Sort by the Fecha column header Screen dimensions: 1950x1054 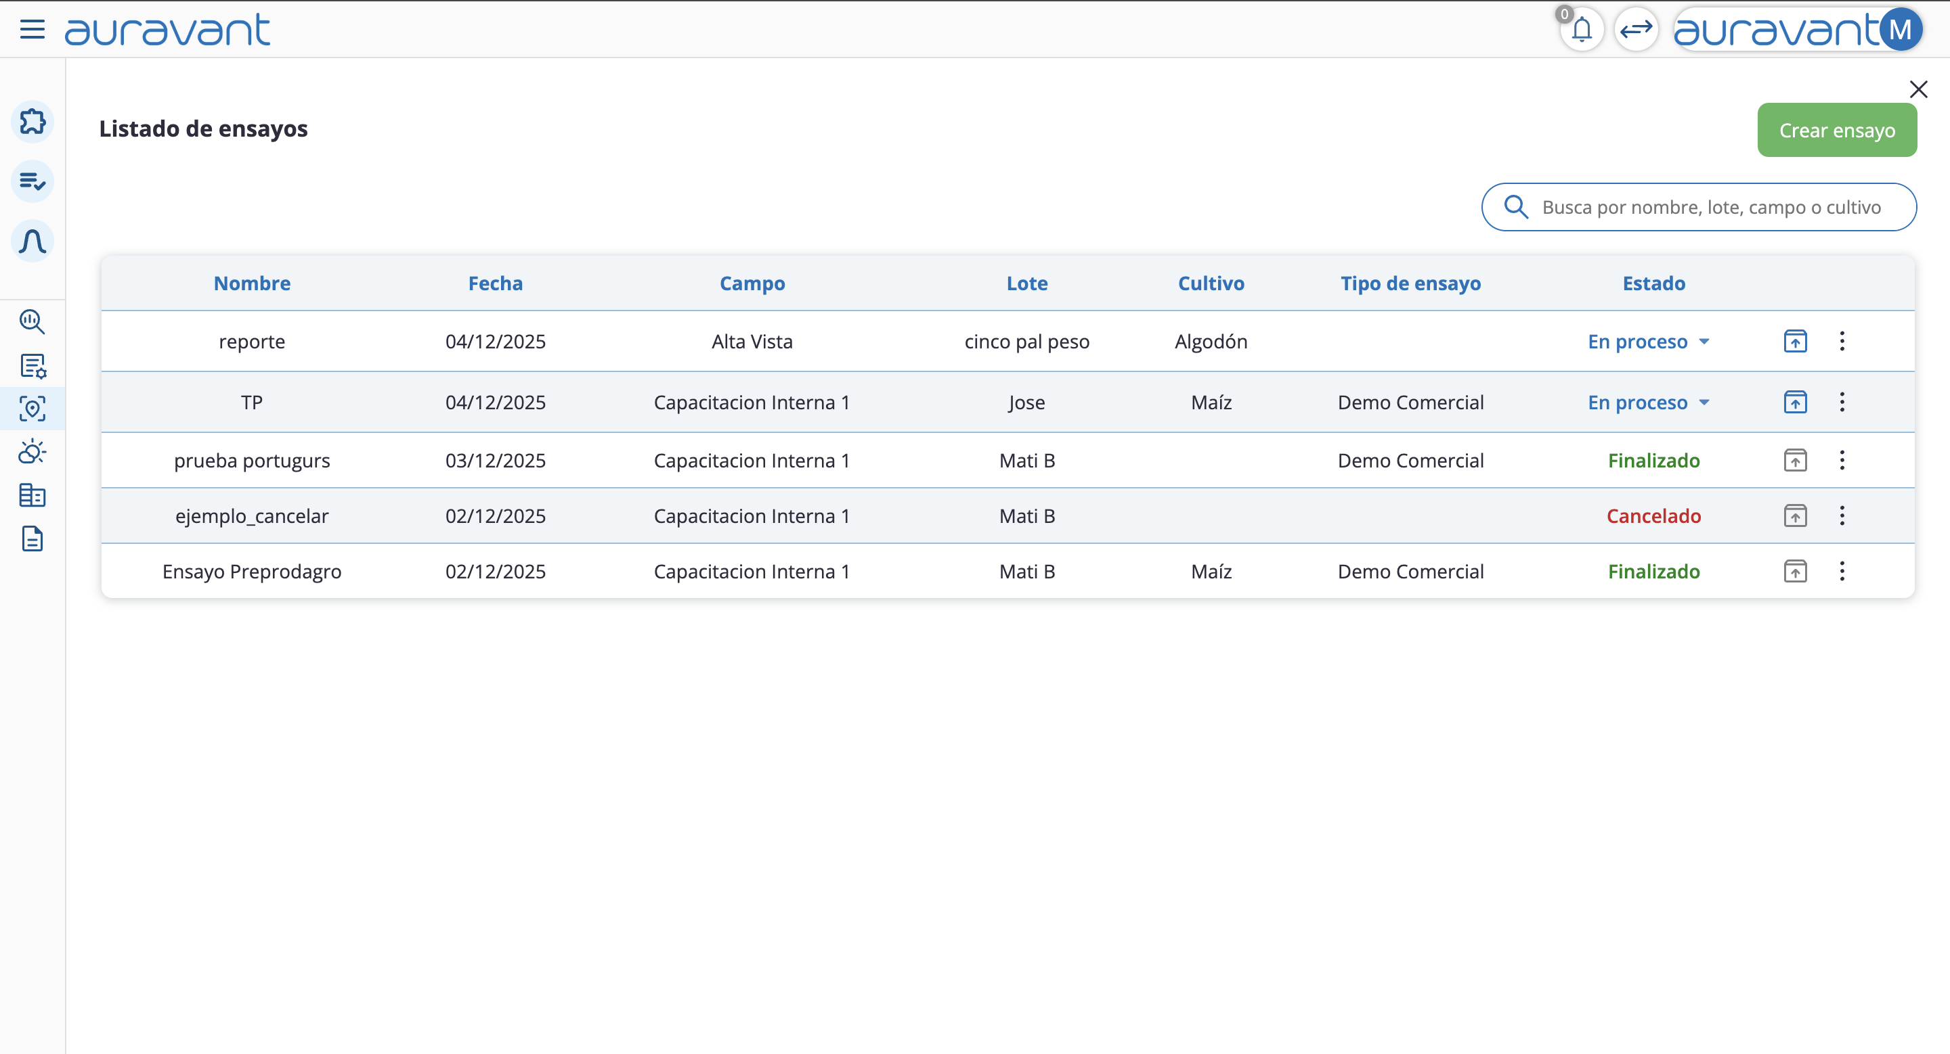tap(495, 283)
